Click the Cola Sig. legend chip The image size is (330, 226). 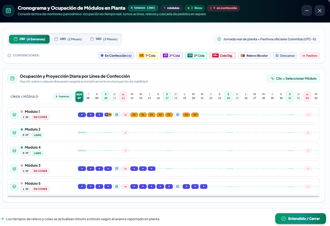tap(223, 55)
